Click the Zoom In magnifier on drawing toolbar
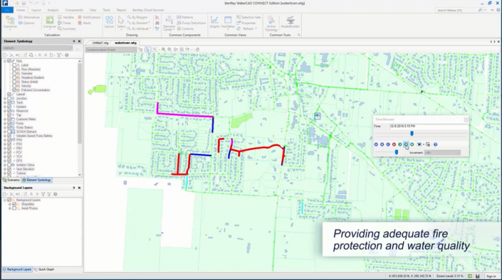Viewport: 502px width, 280px height. pos(164,49)
